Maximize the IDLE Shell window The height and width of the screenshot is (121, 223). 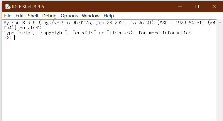pos(197,6)
